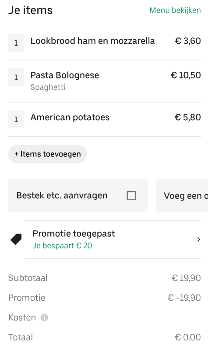Viewport: 208px width, 348px height.
Task: Click the promotion tag icon
Action: coord(16,239)
